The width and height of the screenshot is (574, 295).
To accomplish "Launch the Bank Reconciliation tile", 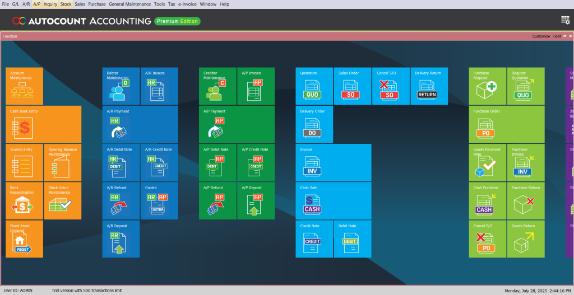I will 24,200.
